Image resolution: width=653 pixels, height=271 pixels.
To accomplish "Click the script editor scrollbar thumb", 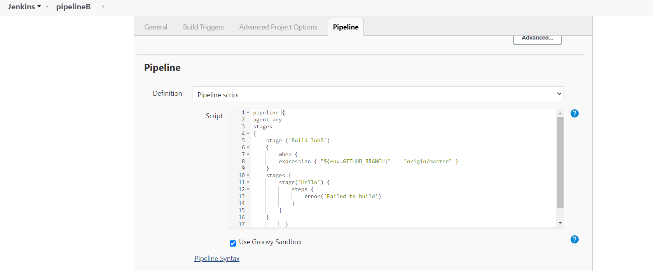I will coord(560,163).
